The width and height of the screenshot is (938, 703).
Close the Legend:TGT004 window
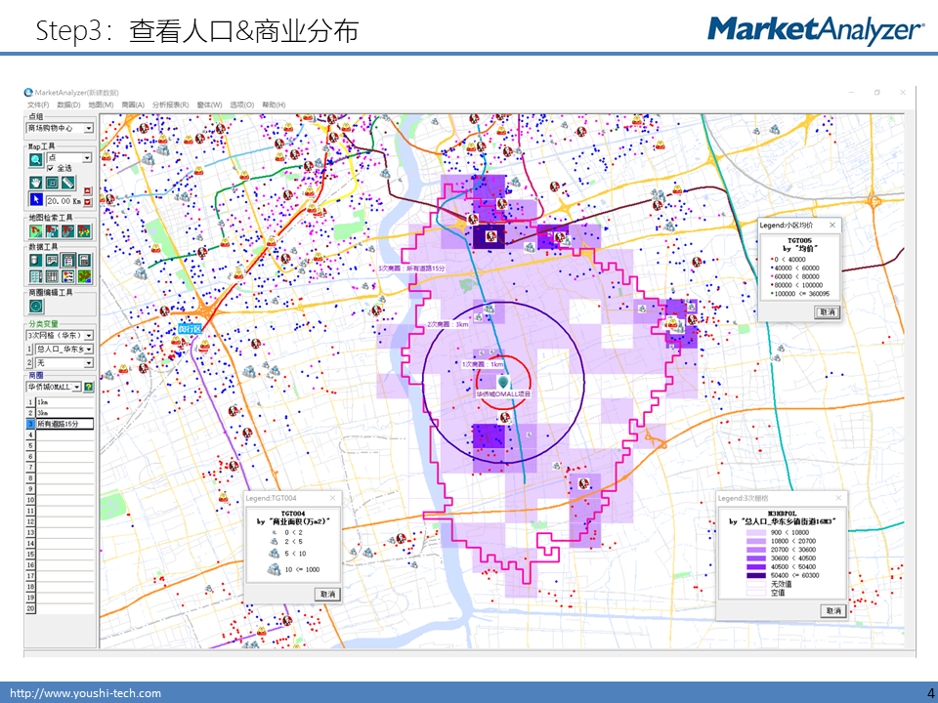(332, 498)
